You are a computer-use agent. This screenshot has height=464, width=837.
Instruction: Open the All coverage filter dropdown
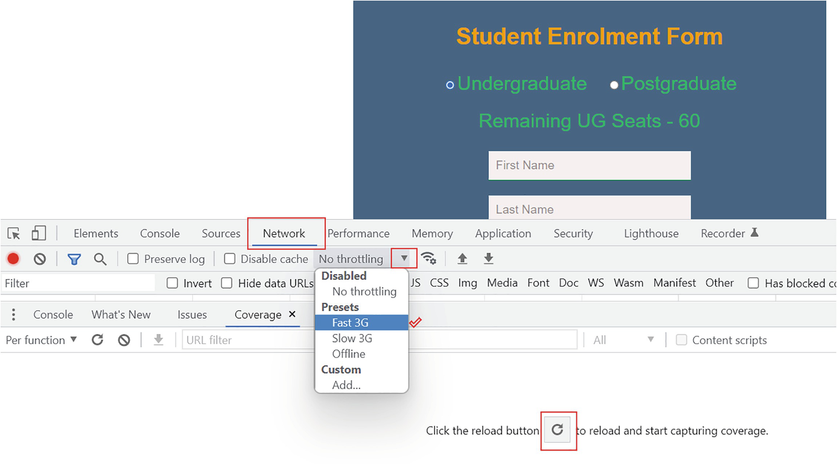pos(624,340)
